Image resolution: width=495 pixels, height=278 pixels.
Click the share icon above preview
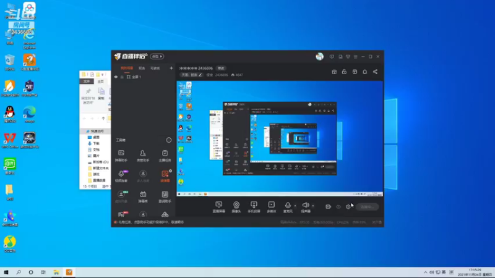point(375,72)
